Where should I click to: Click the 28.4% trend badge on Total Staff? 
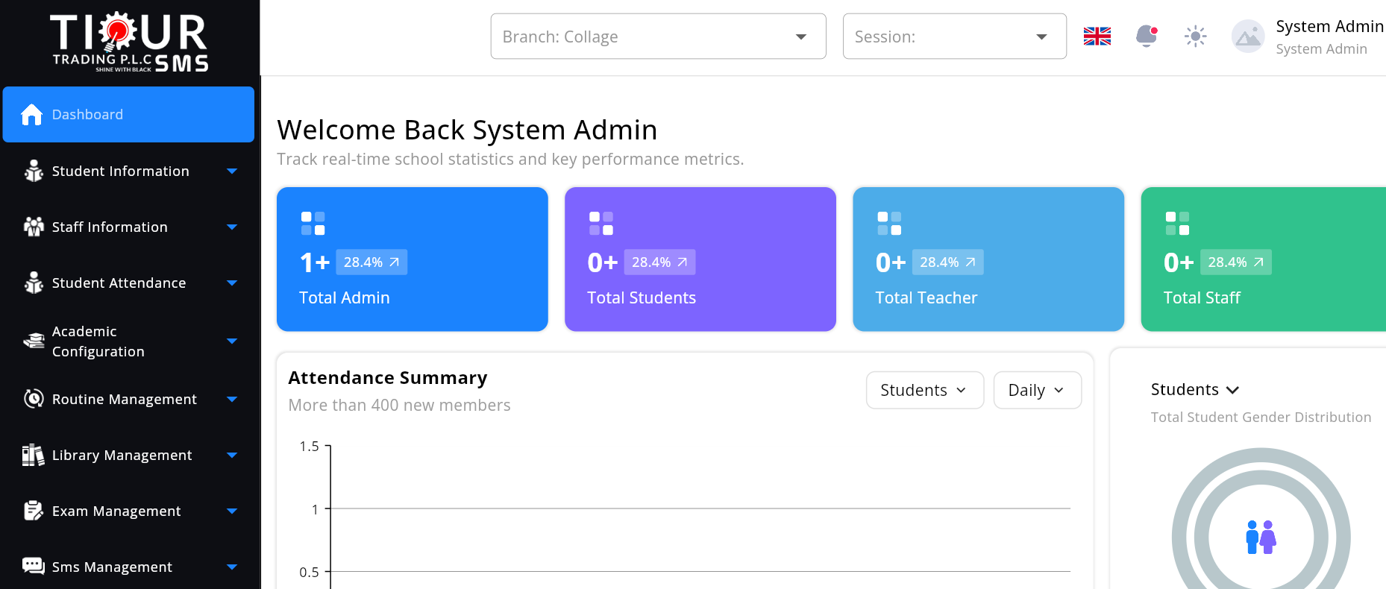click(1236, 262)
